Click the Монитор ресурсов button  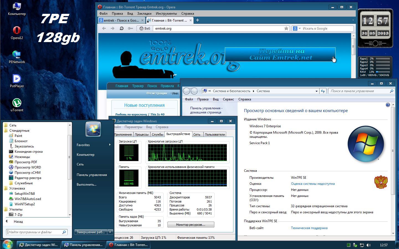(191, 225)
